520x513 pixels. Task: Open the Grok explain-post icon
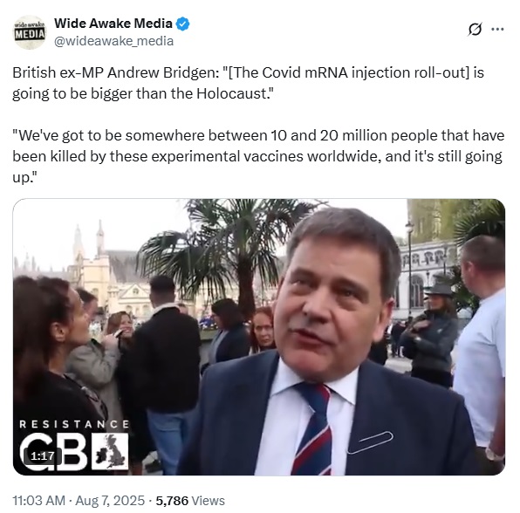pos(475,30)
